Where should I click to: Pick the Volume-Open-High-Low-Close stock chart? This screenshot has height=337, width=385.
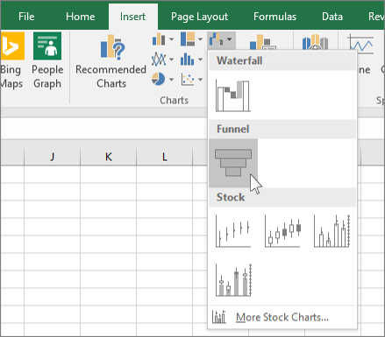click(x=233, y=280)
